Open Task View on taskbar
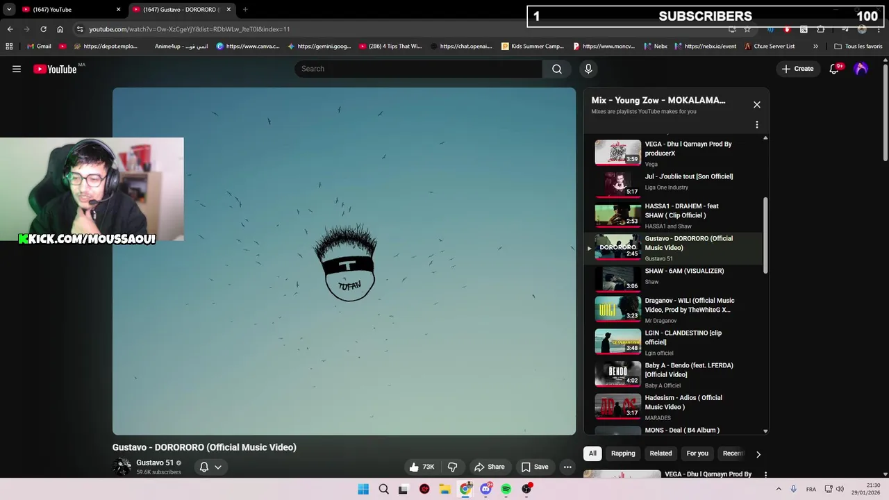Image resolution: width=889 pixels, height=500 pixels. click(x=404, y=489)
